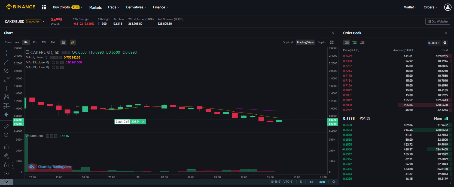Collapse the drawing toolbar side handle

13,165
